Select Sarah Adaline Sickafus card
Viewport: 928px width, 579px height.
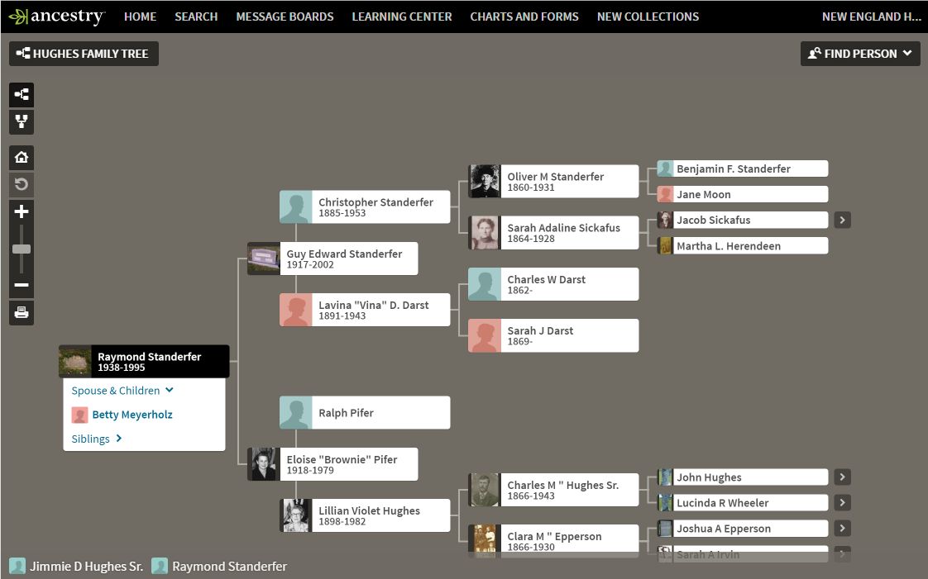(553, 233)
